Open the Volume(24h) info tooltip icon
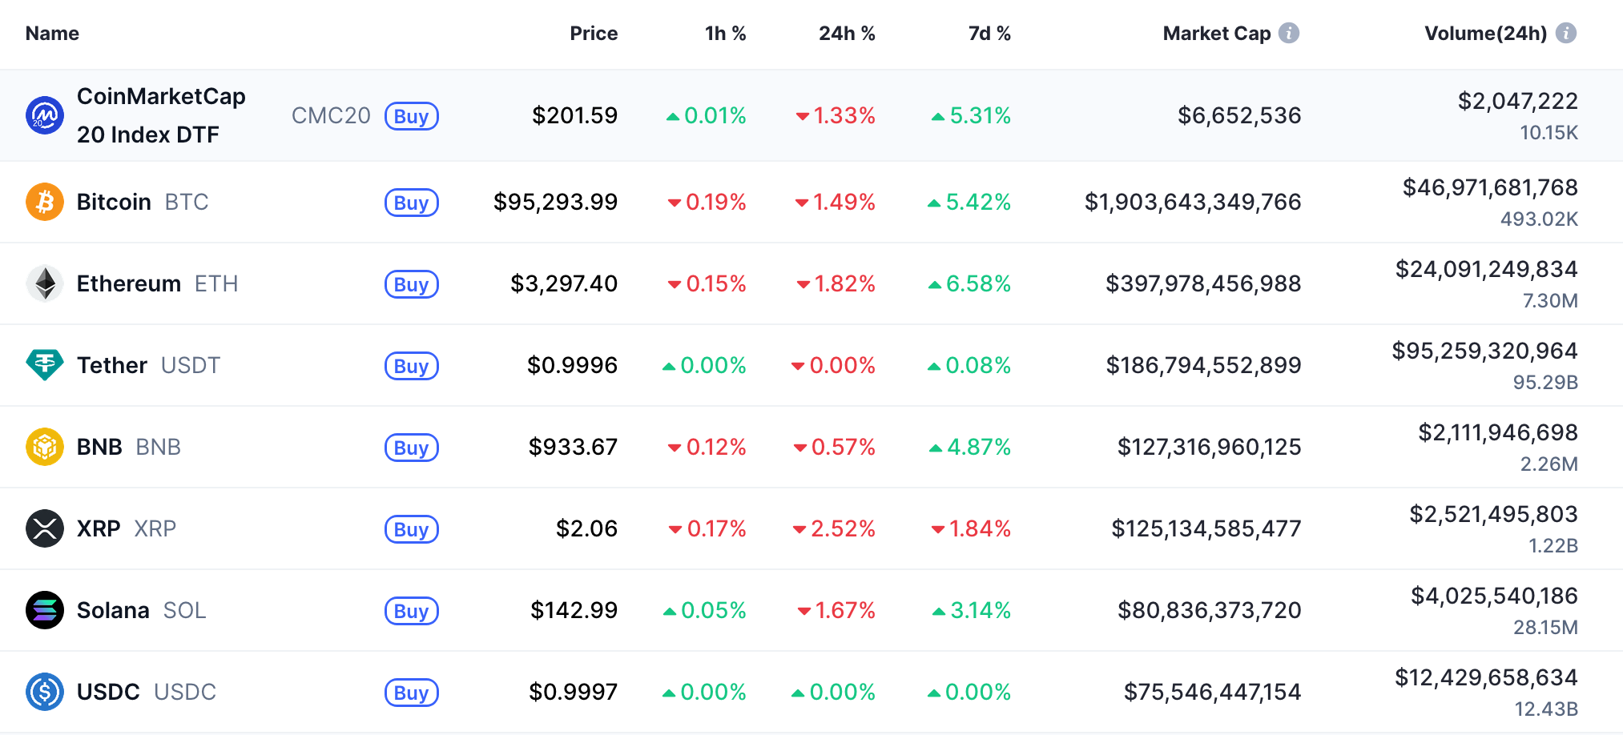 [x=1566, y=33]
